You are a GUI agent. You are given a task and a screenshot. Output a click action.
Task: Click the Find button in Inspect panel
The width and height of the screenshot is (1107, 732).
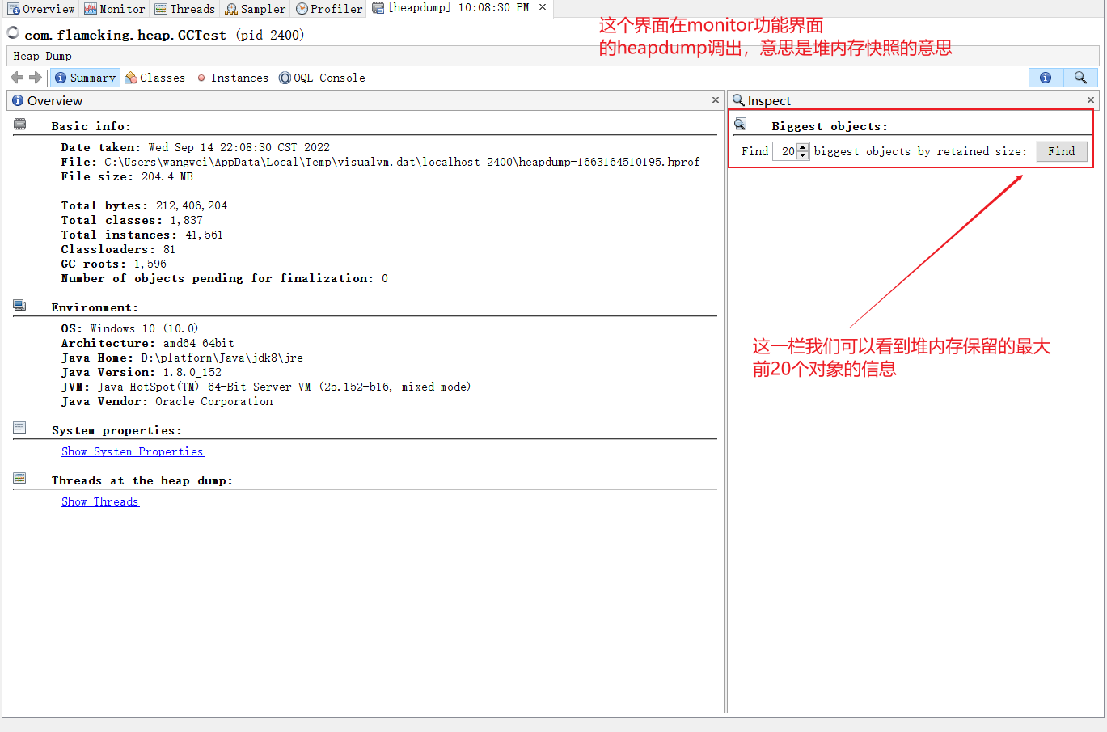click(x=1062, y=150)
